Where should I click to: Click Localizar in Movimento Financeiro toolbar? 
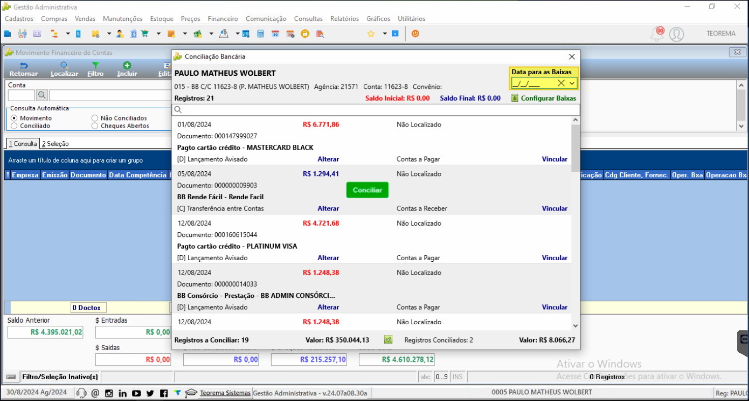(65, 70)
